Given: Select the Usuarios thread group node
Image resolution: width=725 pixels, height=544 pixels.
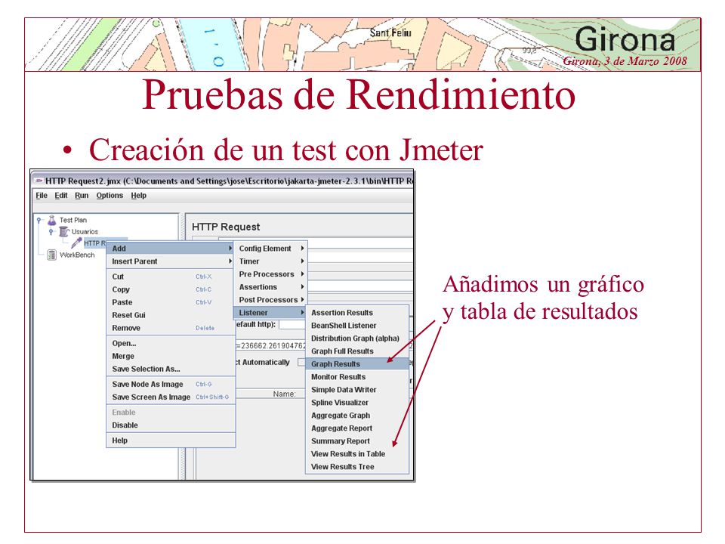Looking at the screenshot, I should coord(85,232).
